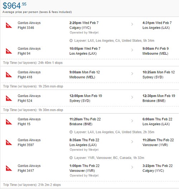Image resolution: width=179 pixels, height=189 pixels.
Task: Click the clock icon next to LAX 5h 34m layover
Action: pos(71,41)
